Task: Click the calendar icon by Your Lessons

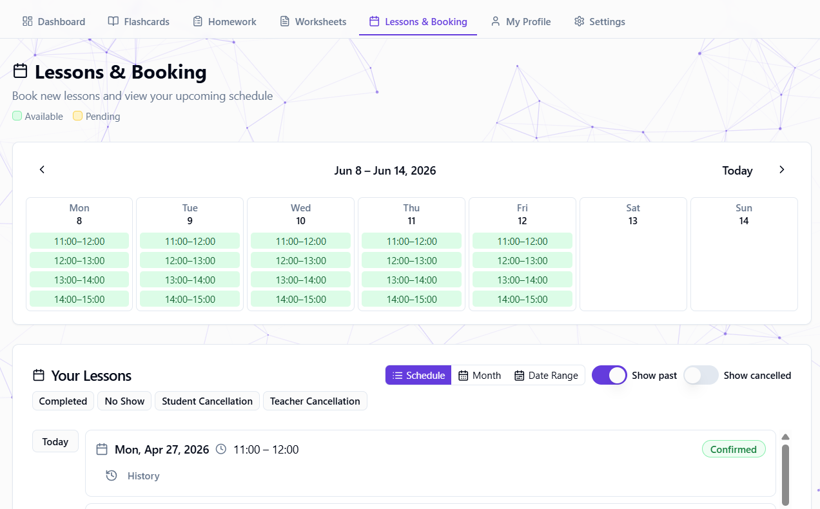Action: click(39, 375)
